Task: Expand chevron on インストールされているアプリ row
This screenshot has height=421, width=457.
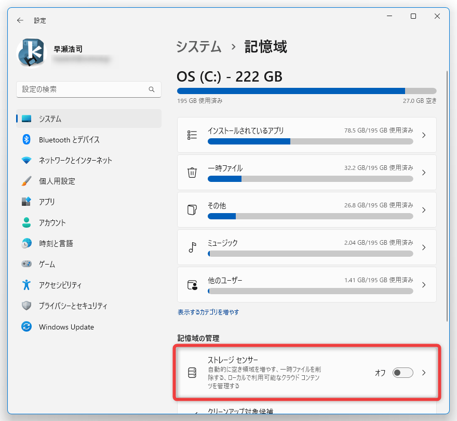Action: (424, 135)
